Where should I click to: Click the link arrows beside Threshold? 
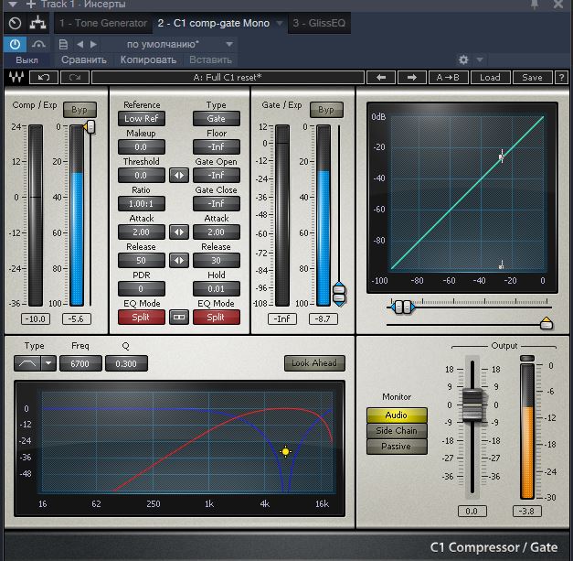point(179,176)
